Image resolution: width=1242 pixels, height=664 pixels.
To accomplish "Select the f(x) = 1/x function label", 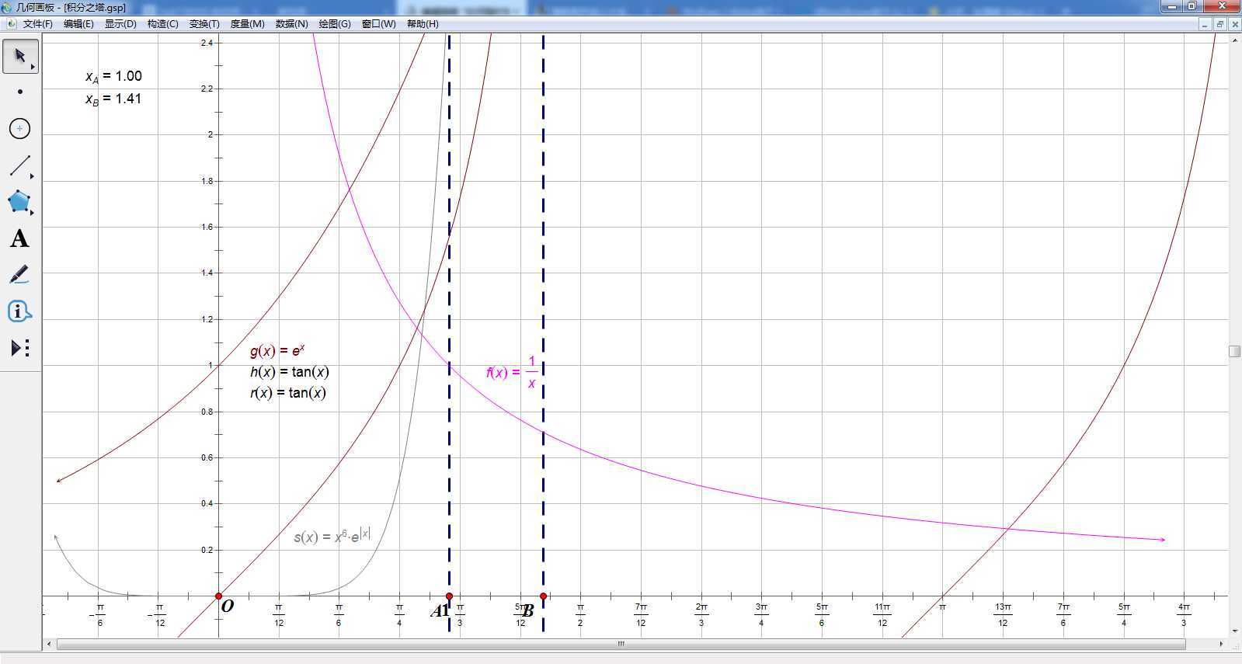I will tap(512, 372).
